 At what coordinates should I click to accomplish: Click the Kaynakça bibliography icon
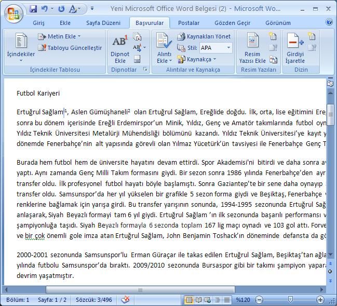[x=181, y=59]
